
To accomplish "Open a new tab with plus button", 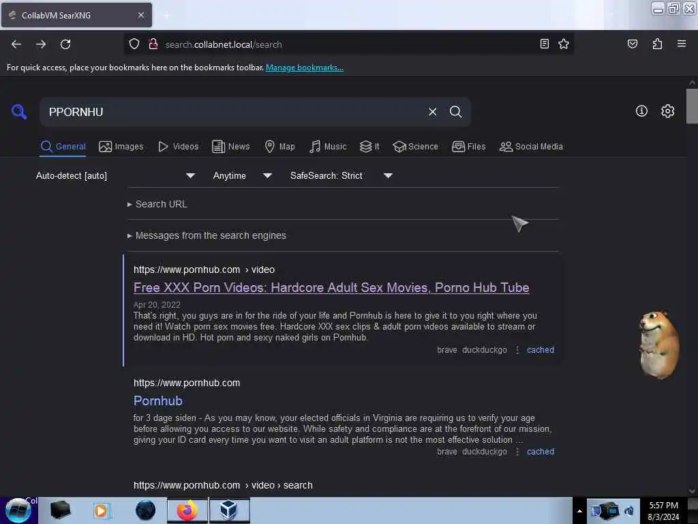I will click(166, 15).
